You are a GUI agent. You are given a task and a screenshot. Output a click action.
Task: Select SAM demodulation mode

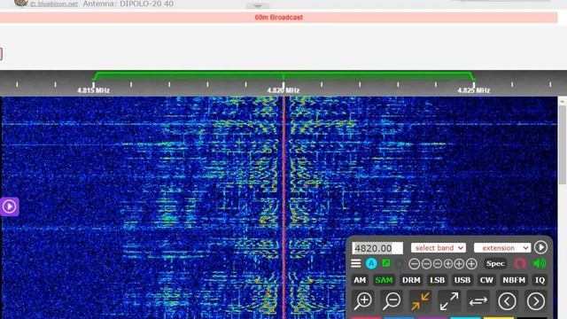[384, 280]
